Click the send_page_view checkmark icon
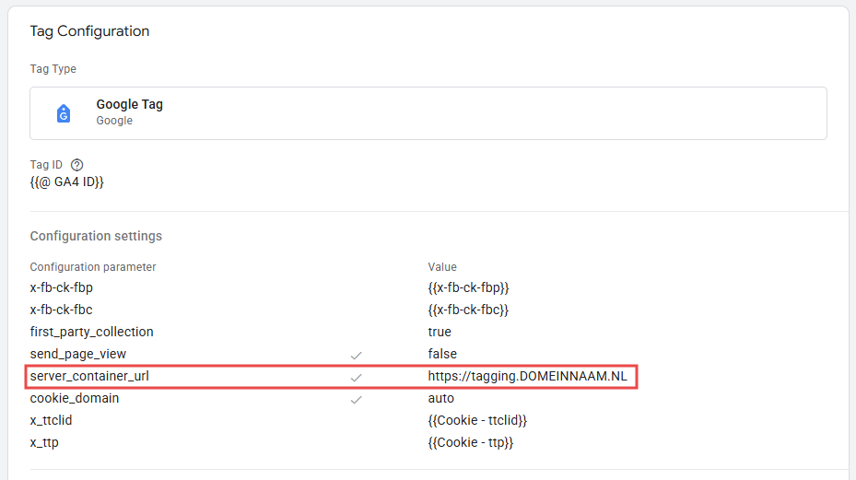This screenshot has height=480, width=856. [356, 355]
